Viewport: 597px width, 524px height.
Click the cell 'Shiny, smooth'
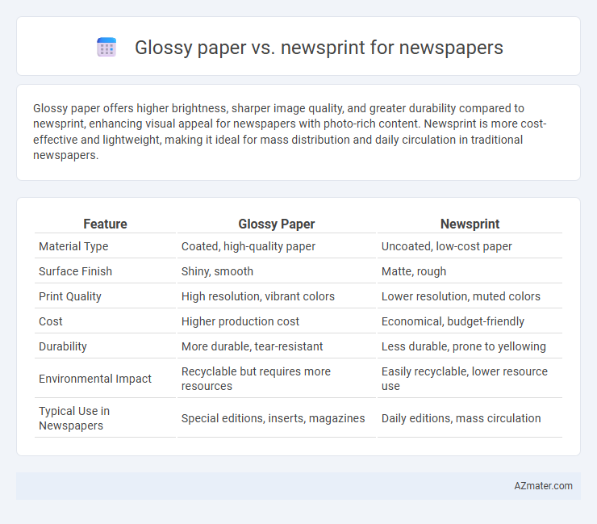coord(217,271)
